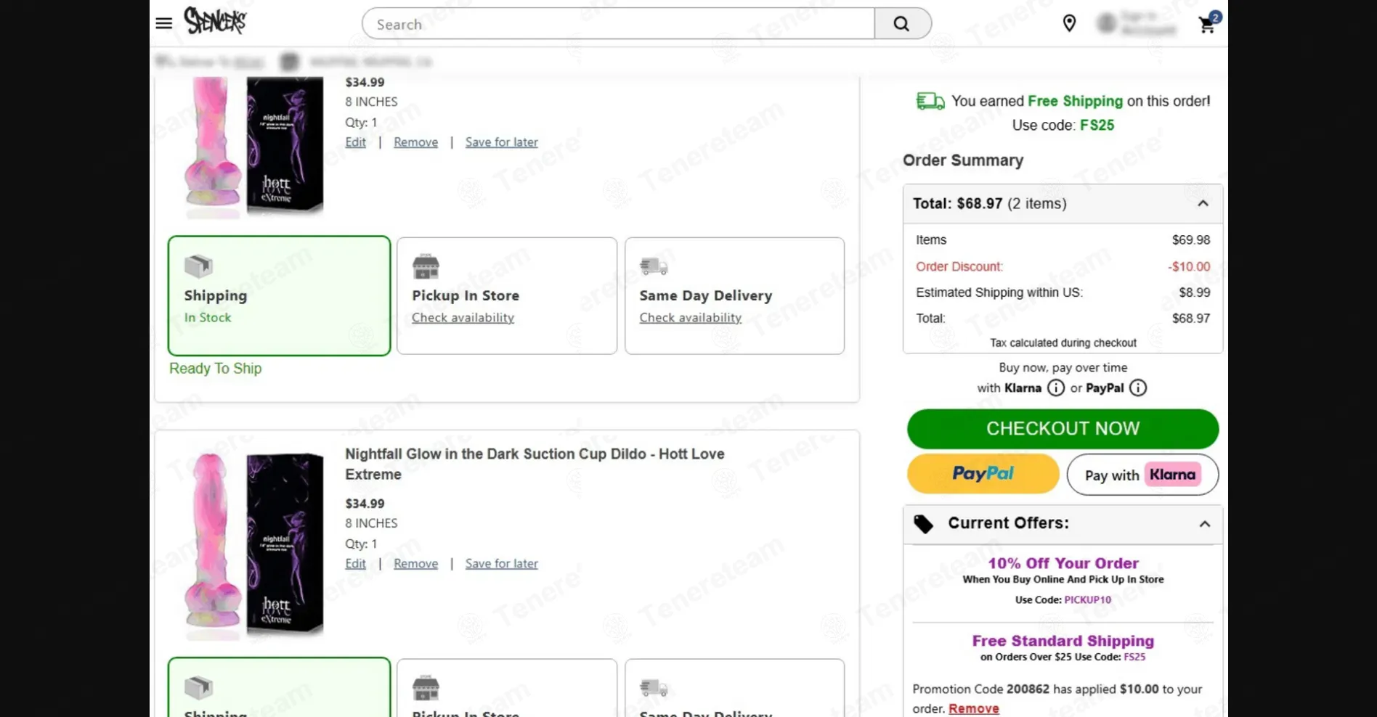
Task: Open the shopping cart icon
Action: coord(1209,23)
